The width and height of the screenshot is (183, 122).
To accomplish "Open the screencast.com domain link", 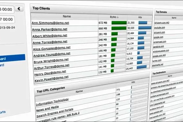I will [x=160, y=42].
